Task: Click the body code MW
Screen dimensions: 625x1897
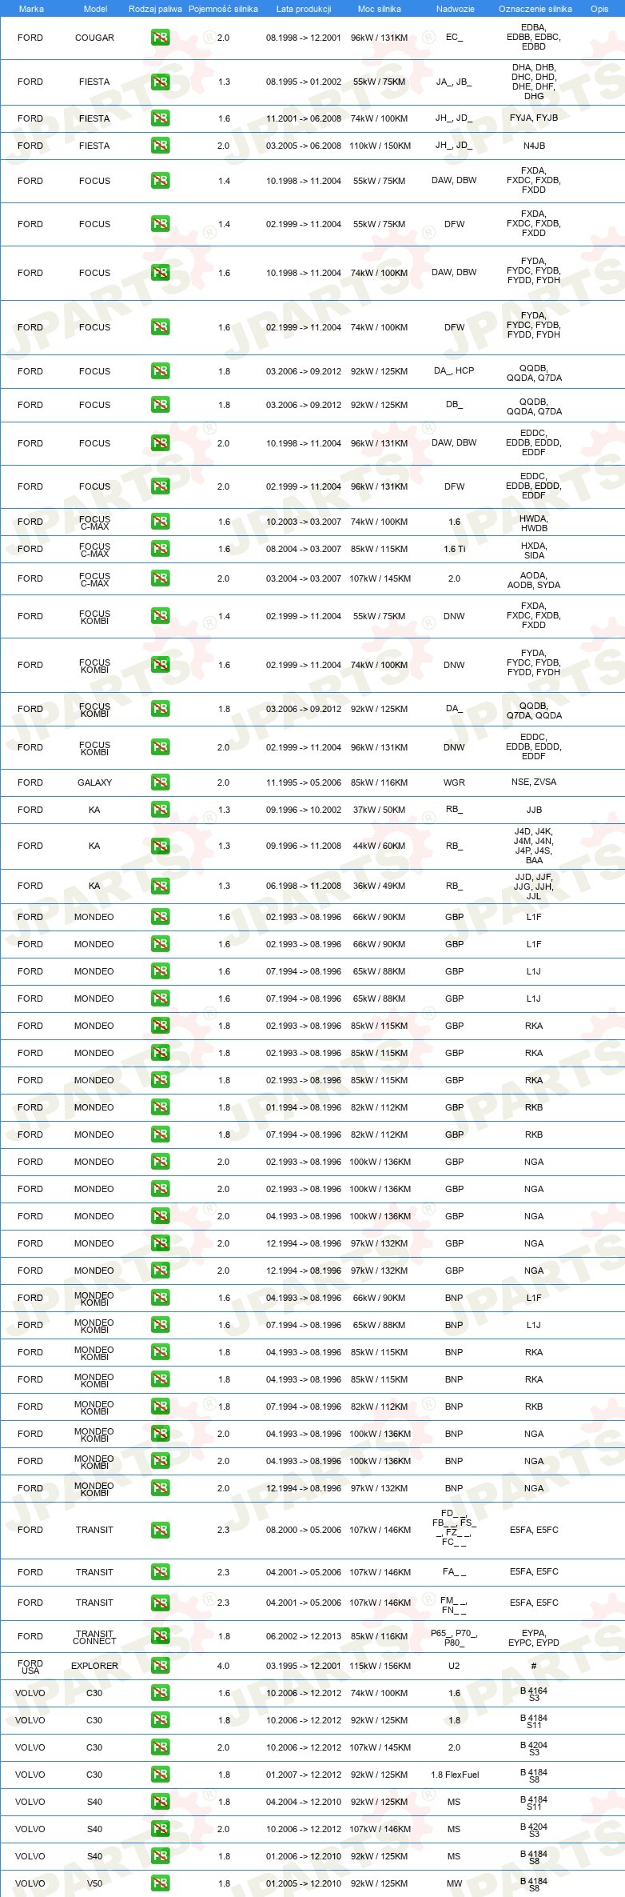Action: point(454,1883)
